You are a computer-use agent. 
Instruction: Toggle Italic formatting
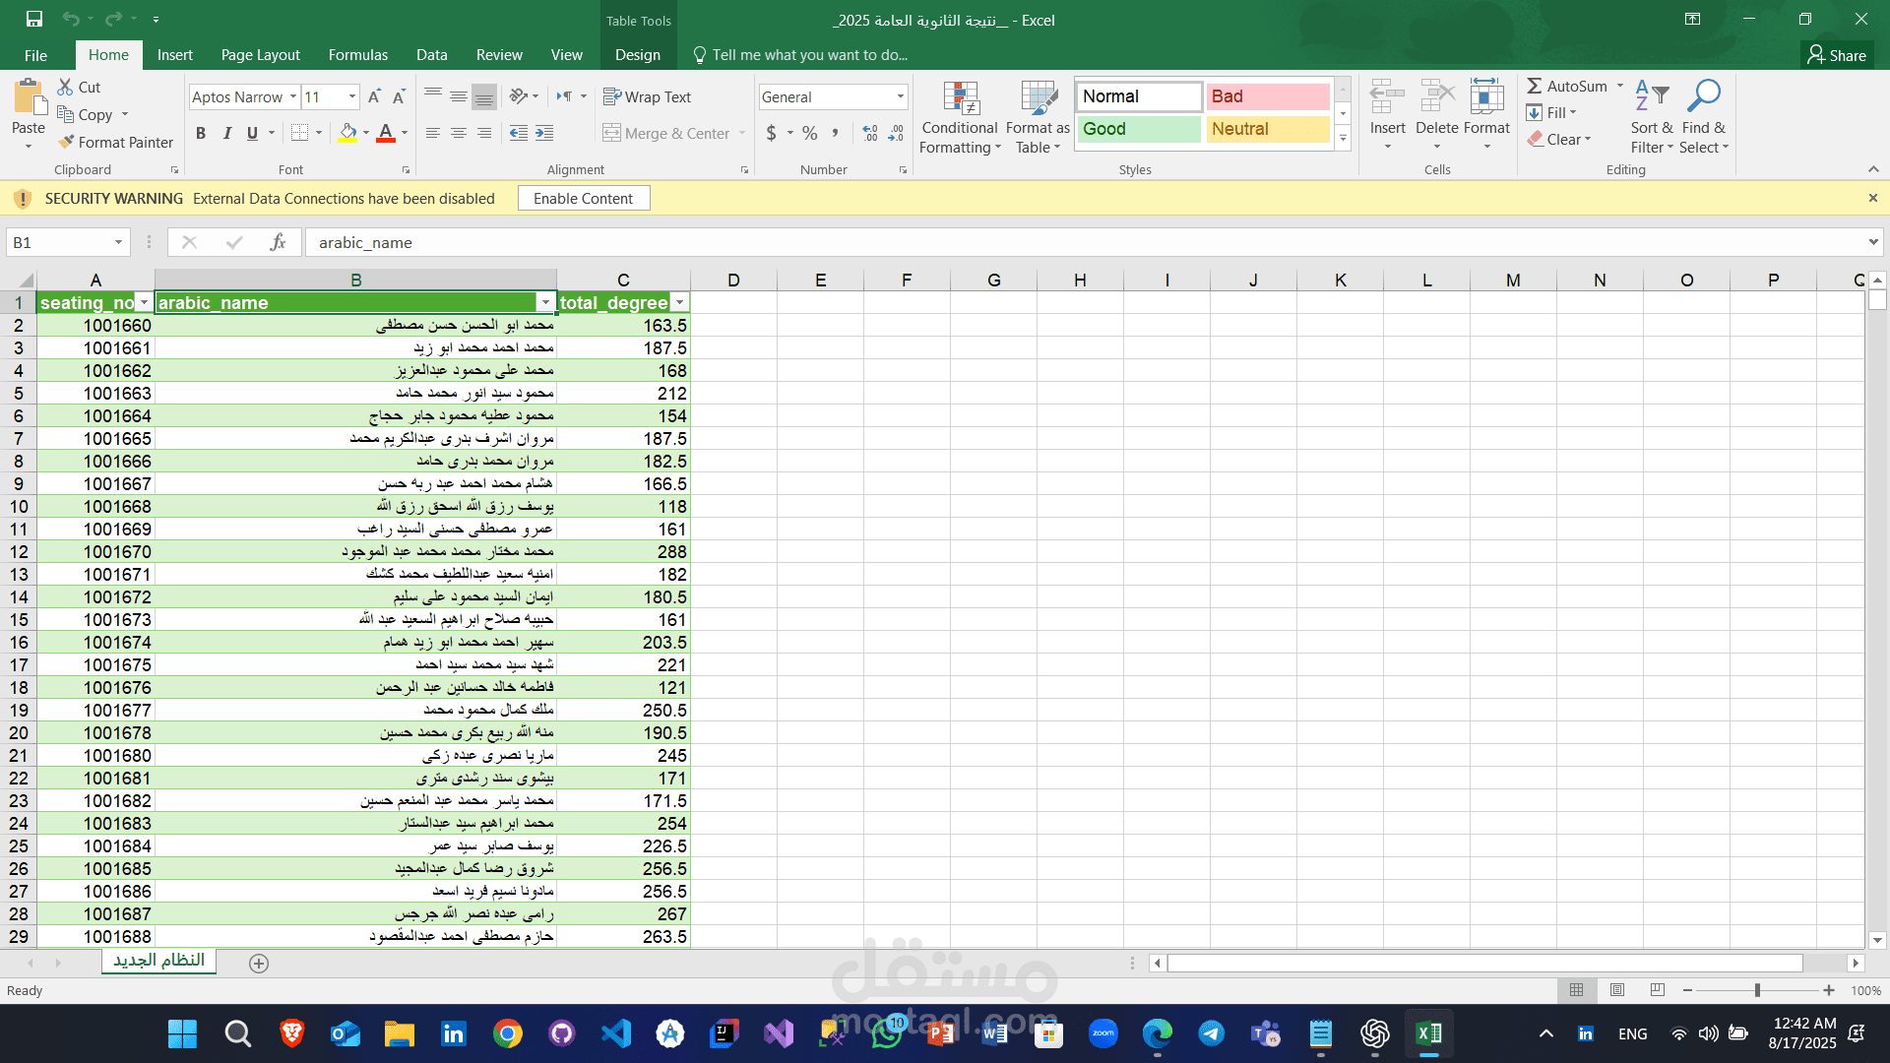pyautogui.click(x=226, y=133)
